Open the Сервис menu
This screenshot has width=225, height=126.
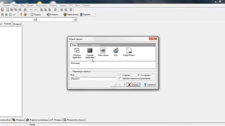coord(63,5)
